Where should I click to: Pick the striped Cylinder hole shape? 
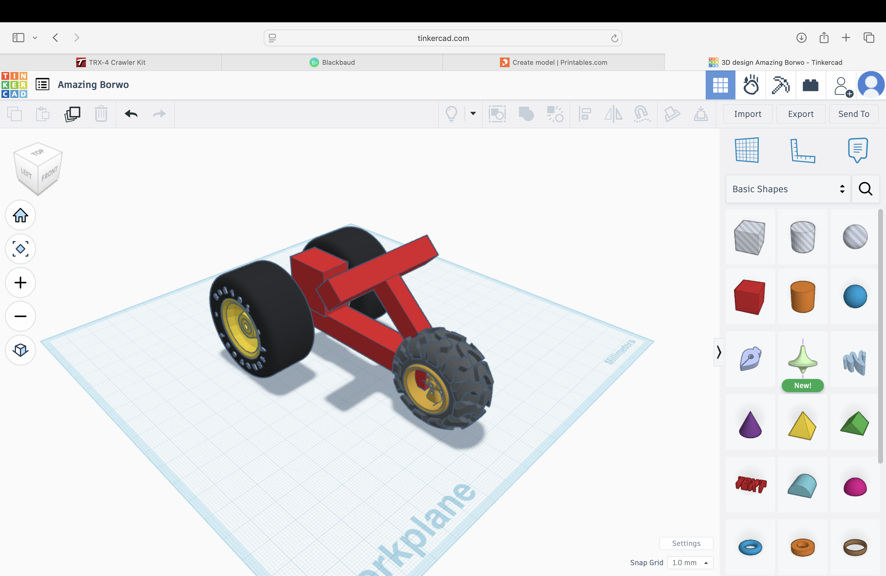[x=803, y=237]
